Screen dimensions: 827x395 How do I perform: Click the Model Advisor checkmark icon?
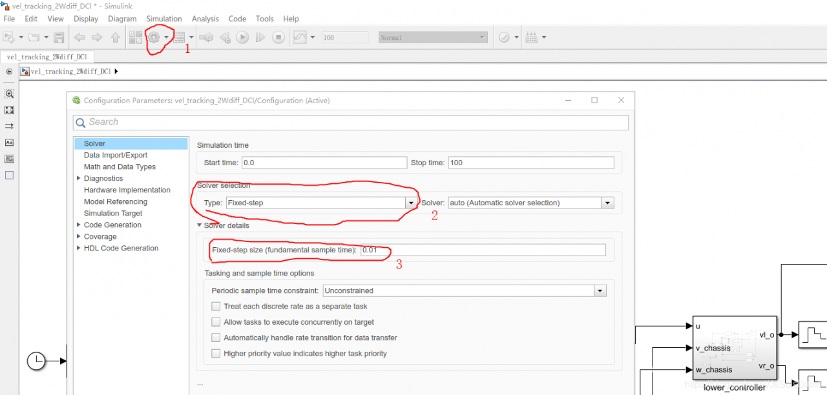pos(505,37)
